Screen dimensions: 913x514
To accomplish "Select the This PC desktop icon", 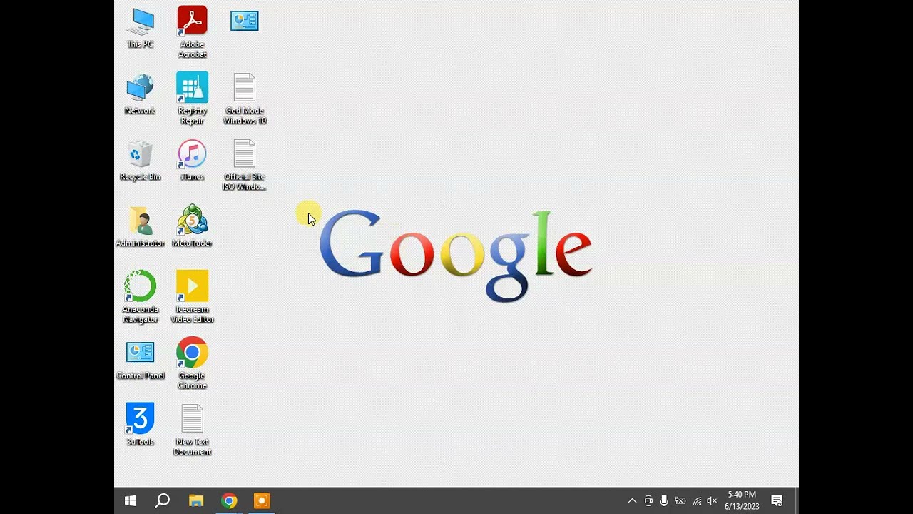I will [x=140, y=28].
